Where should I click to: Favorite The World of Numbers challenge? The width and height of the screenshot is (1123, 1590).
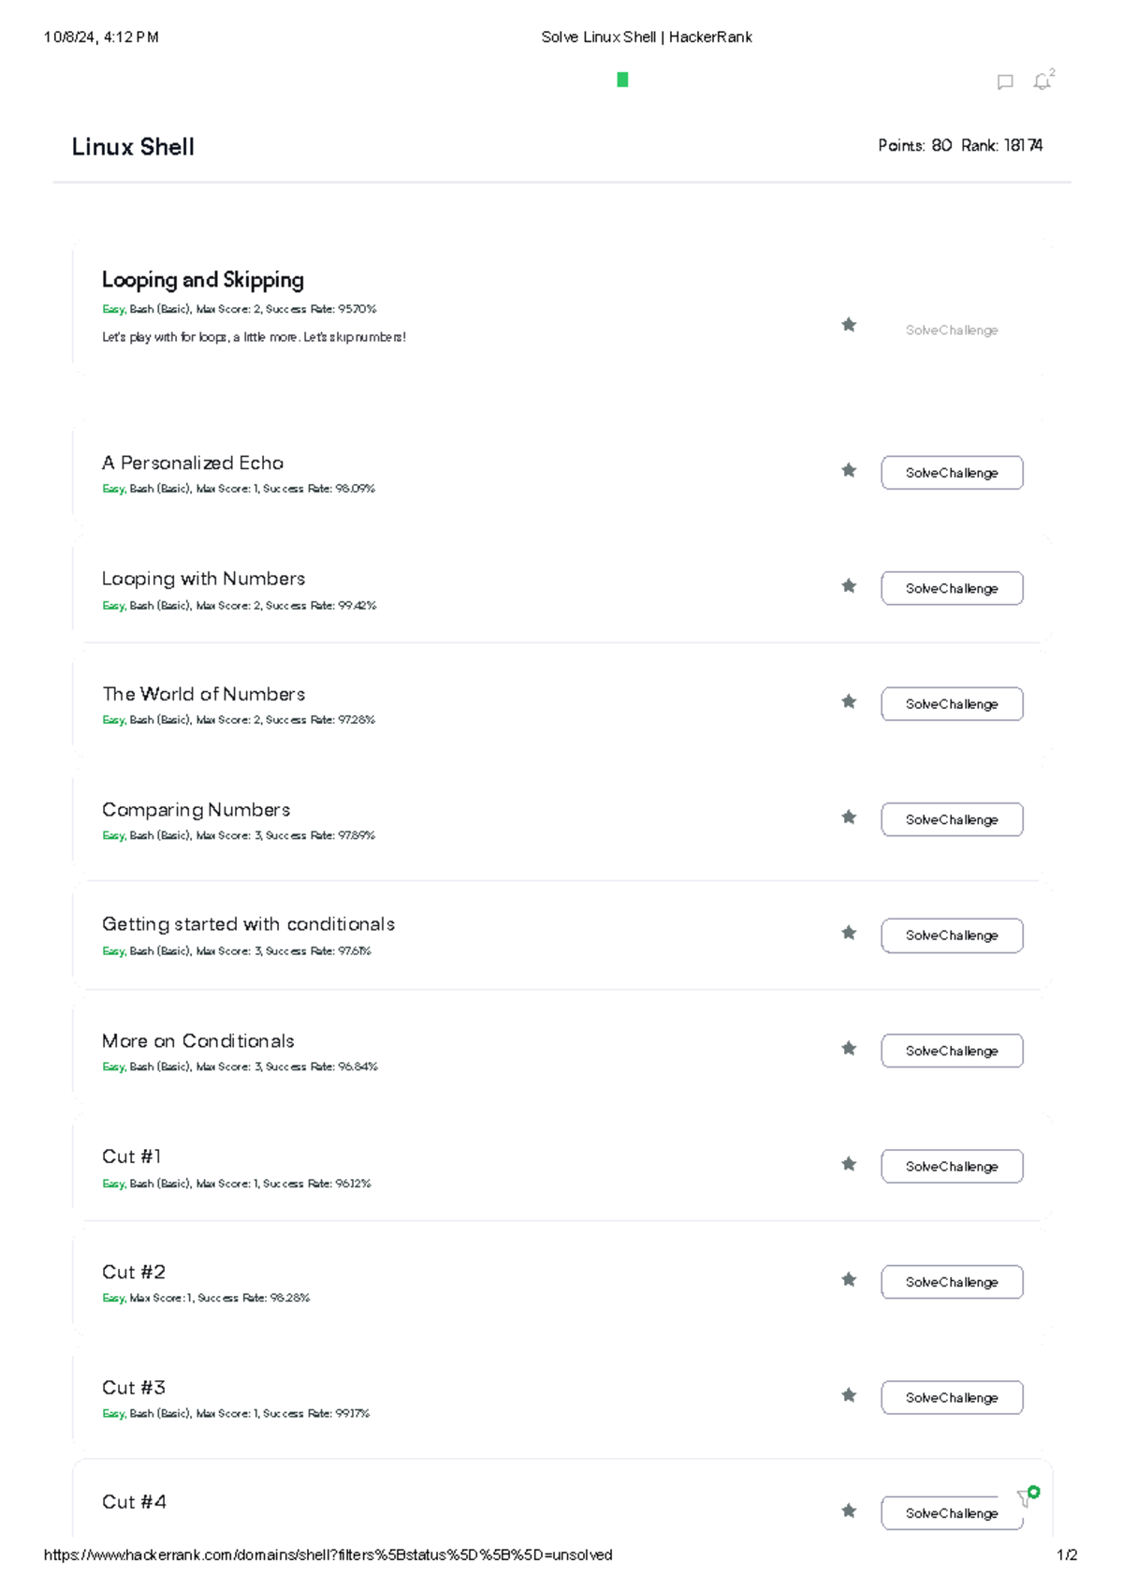tap(849, 701)
